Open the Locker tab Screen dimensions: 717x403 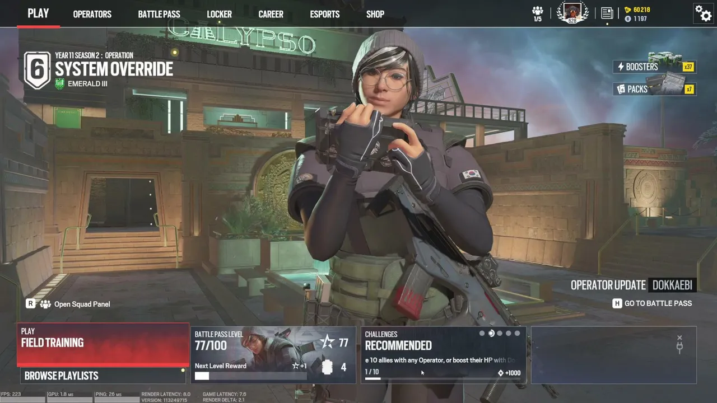click(x=219, y=14)
